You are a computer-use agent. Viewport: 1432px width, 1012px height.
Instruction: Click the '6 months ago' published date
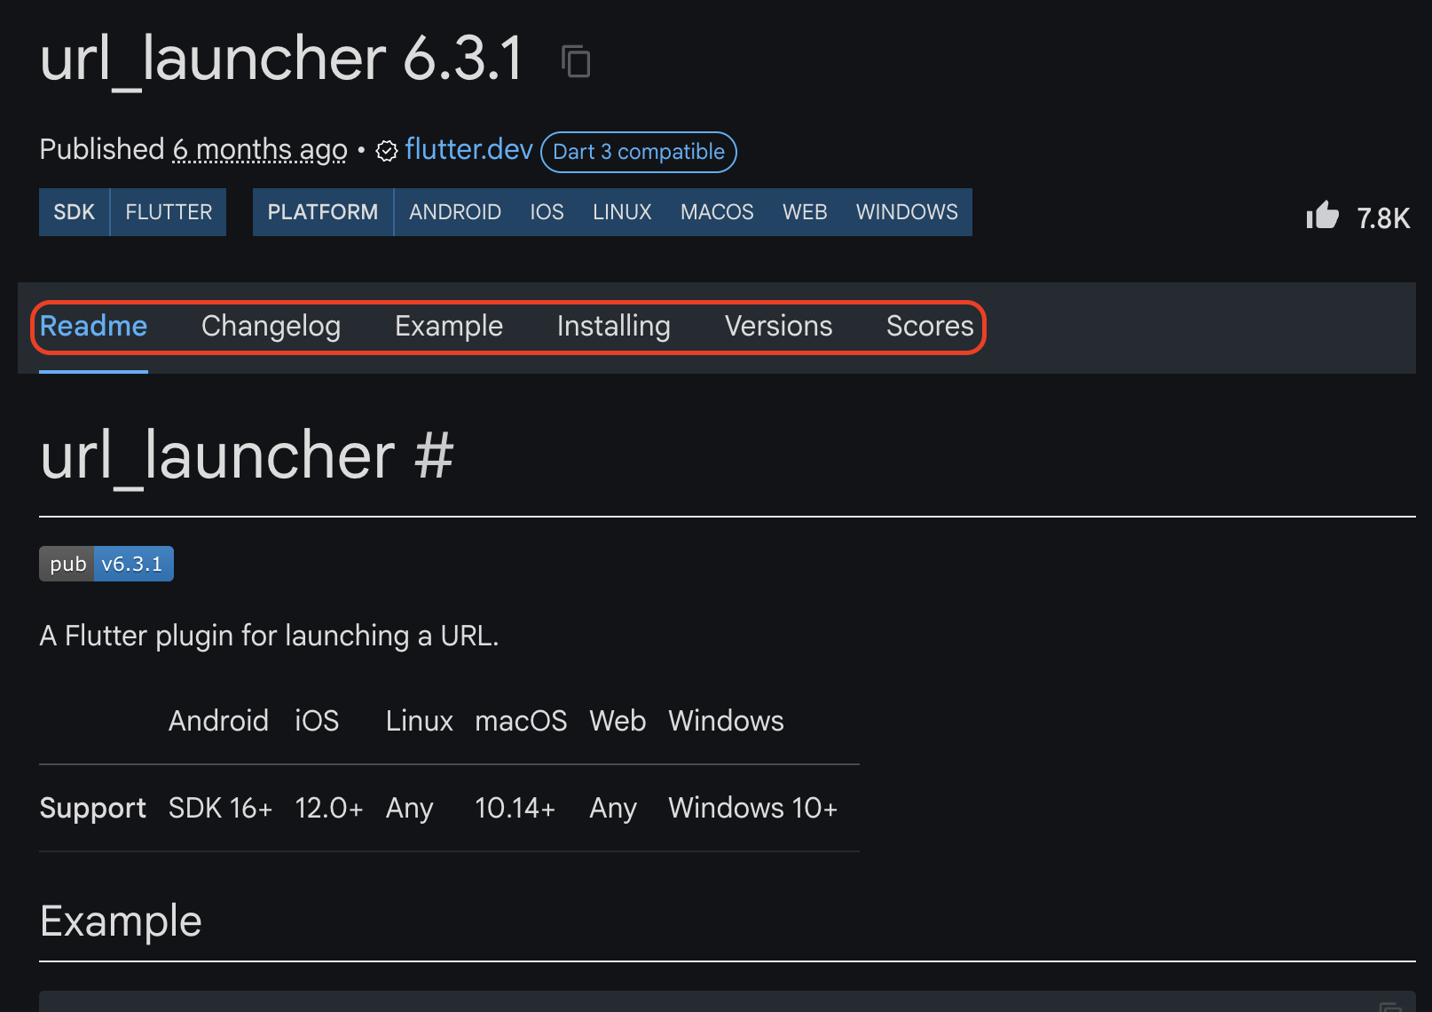coord(260,150)
